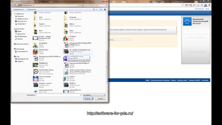
Task: Click the refresh button beside the address bar
Action: [81, 6]
